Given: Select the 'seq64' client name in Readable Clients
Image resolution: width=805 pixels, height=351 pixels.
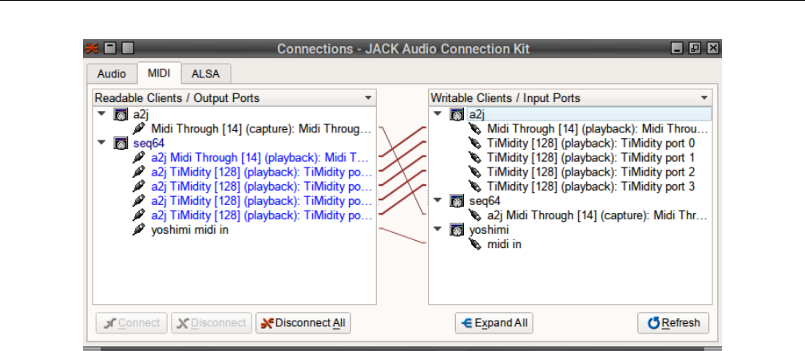Looking at the screenshot, I should click(149, 143).
